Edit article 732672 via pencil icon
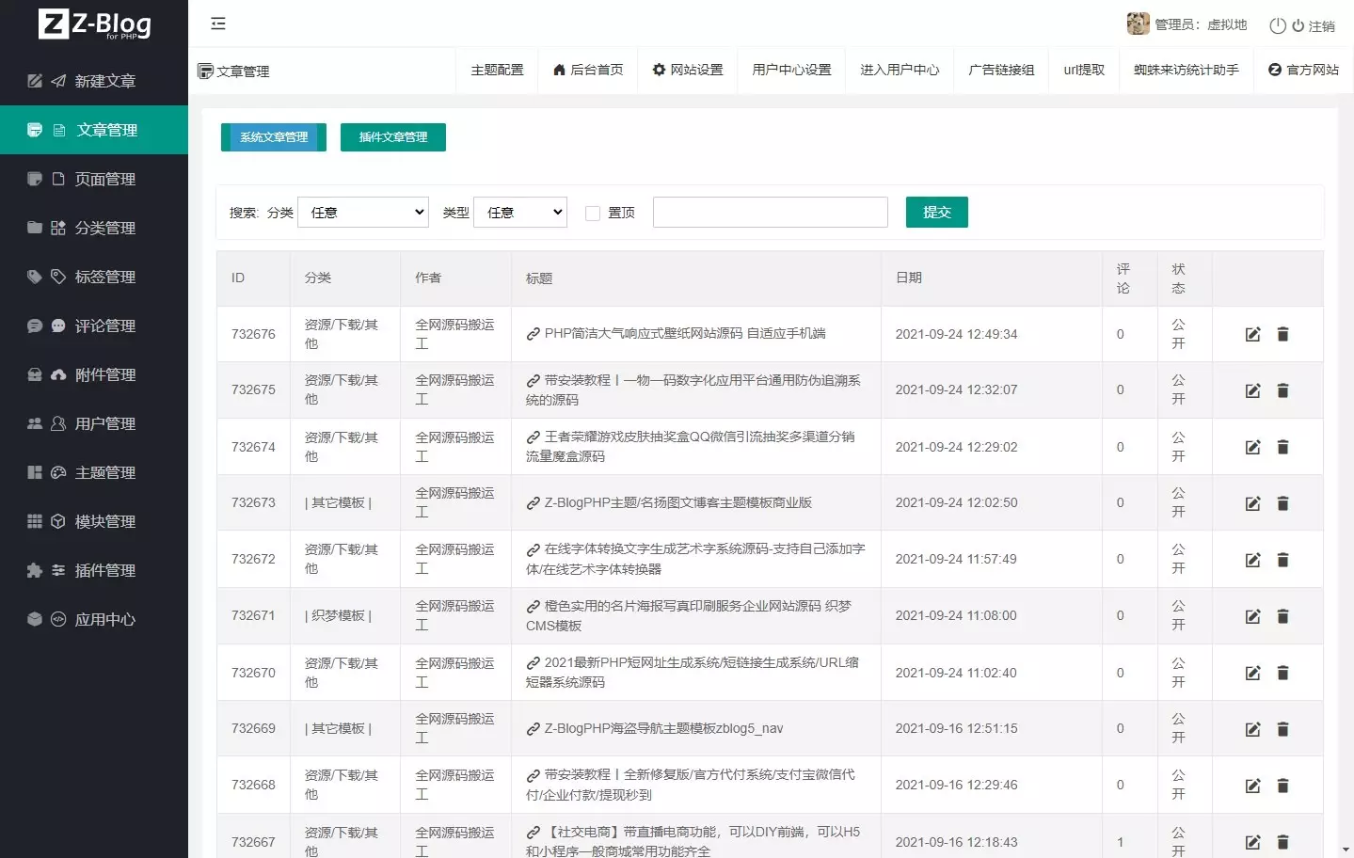This screenshot has width=1354, height=858. (1252, 560)
